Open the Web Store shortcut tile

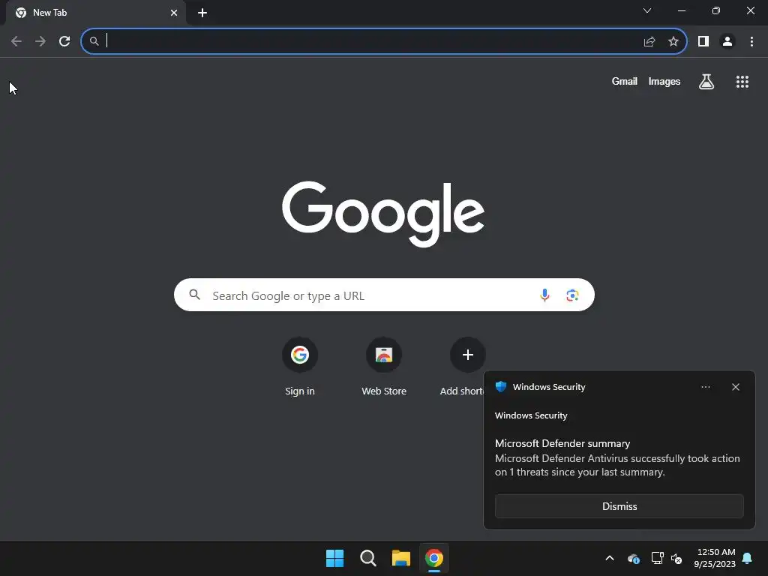click(384, 366)
